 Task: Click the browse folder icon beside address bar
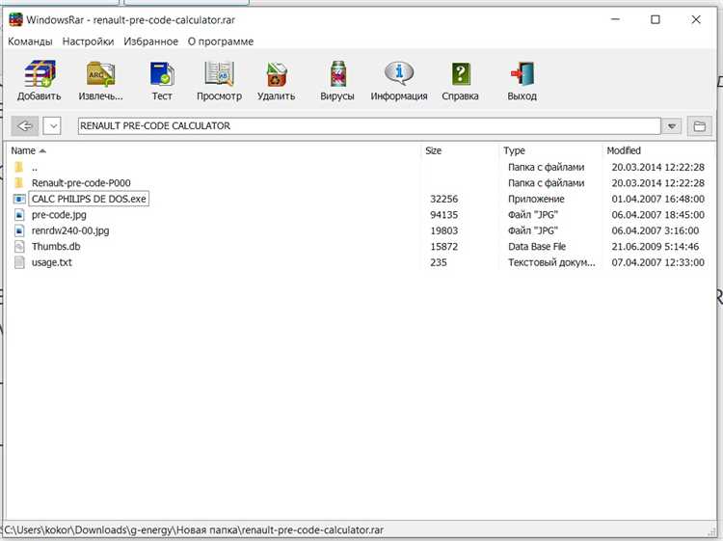699,126
